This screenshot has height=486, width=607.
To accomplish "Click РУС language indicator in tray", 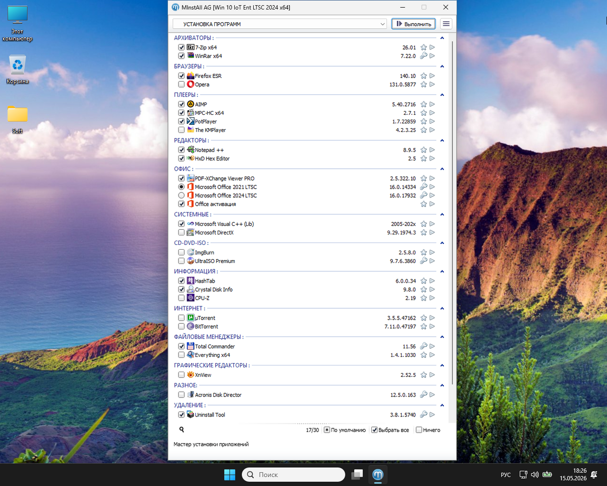I will point(506,475).
